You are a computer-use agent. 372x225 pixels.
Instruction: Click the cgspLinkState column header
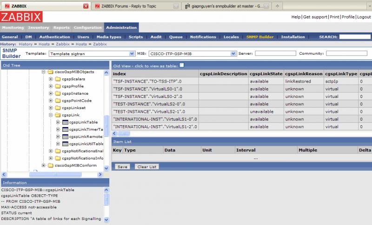click(266, 74)
